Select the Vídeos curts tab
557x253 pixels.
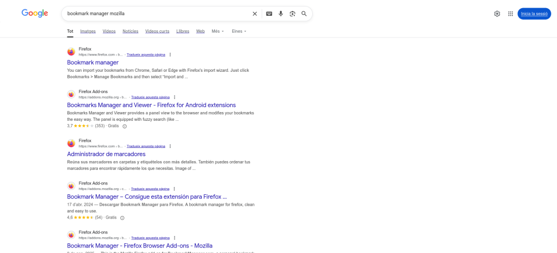point(157,31)
